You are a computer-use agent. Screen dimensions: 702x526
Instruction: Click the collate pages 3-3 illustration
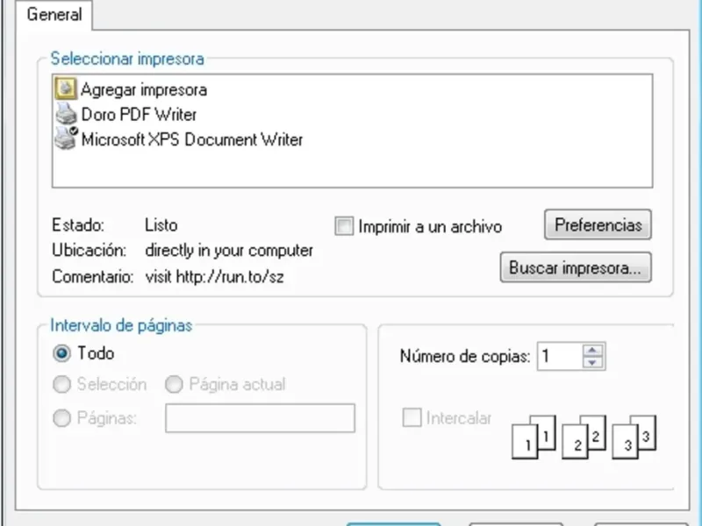(x=634, y=437)
